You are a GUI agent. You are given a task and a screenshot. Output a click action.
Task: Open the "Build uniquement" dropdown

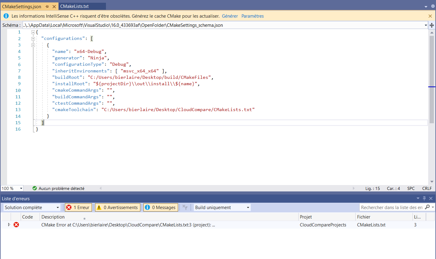point(222,208)
